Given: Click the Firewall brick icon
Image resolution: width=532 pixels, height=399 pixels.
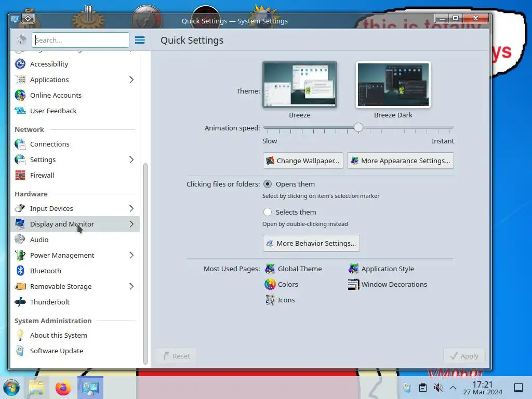Looking at the screenshot, I should point(20,175).
